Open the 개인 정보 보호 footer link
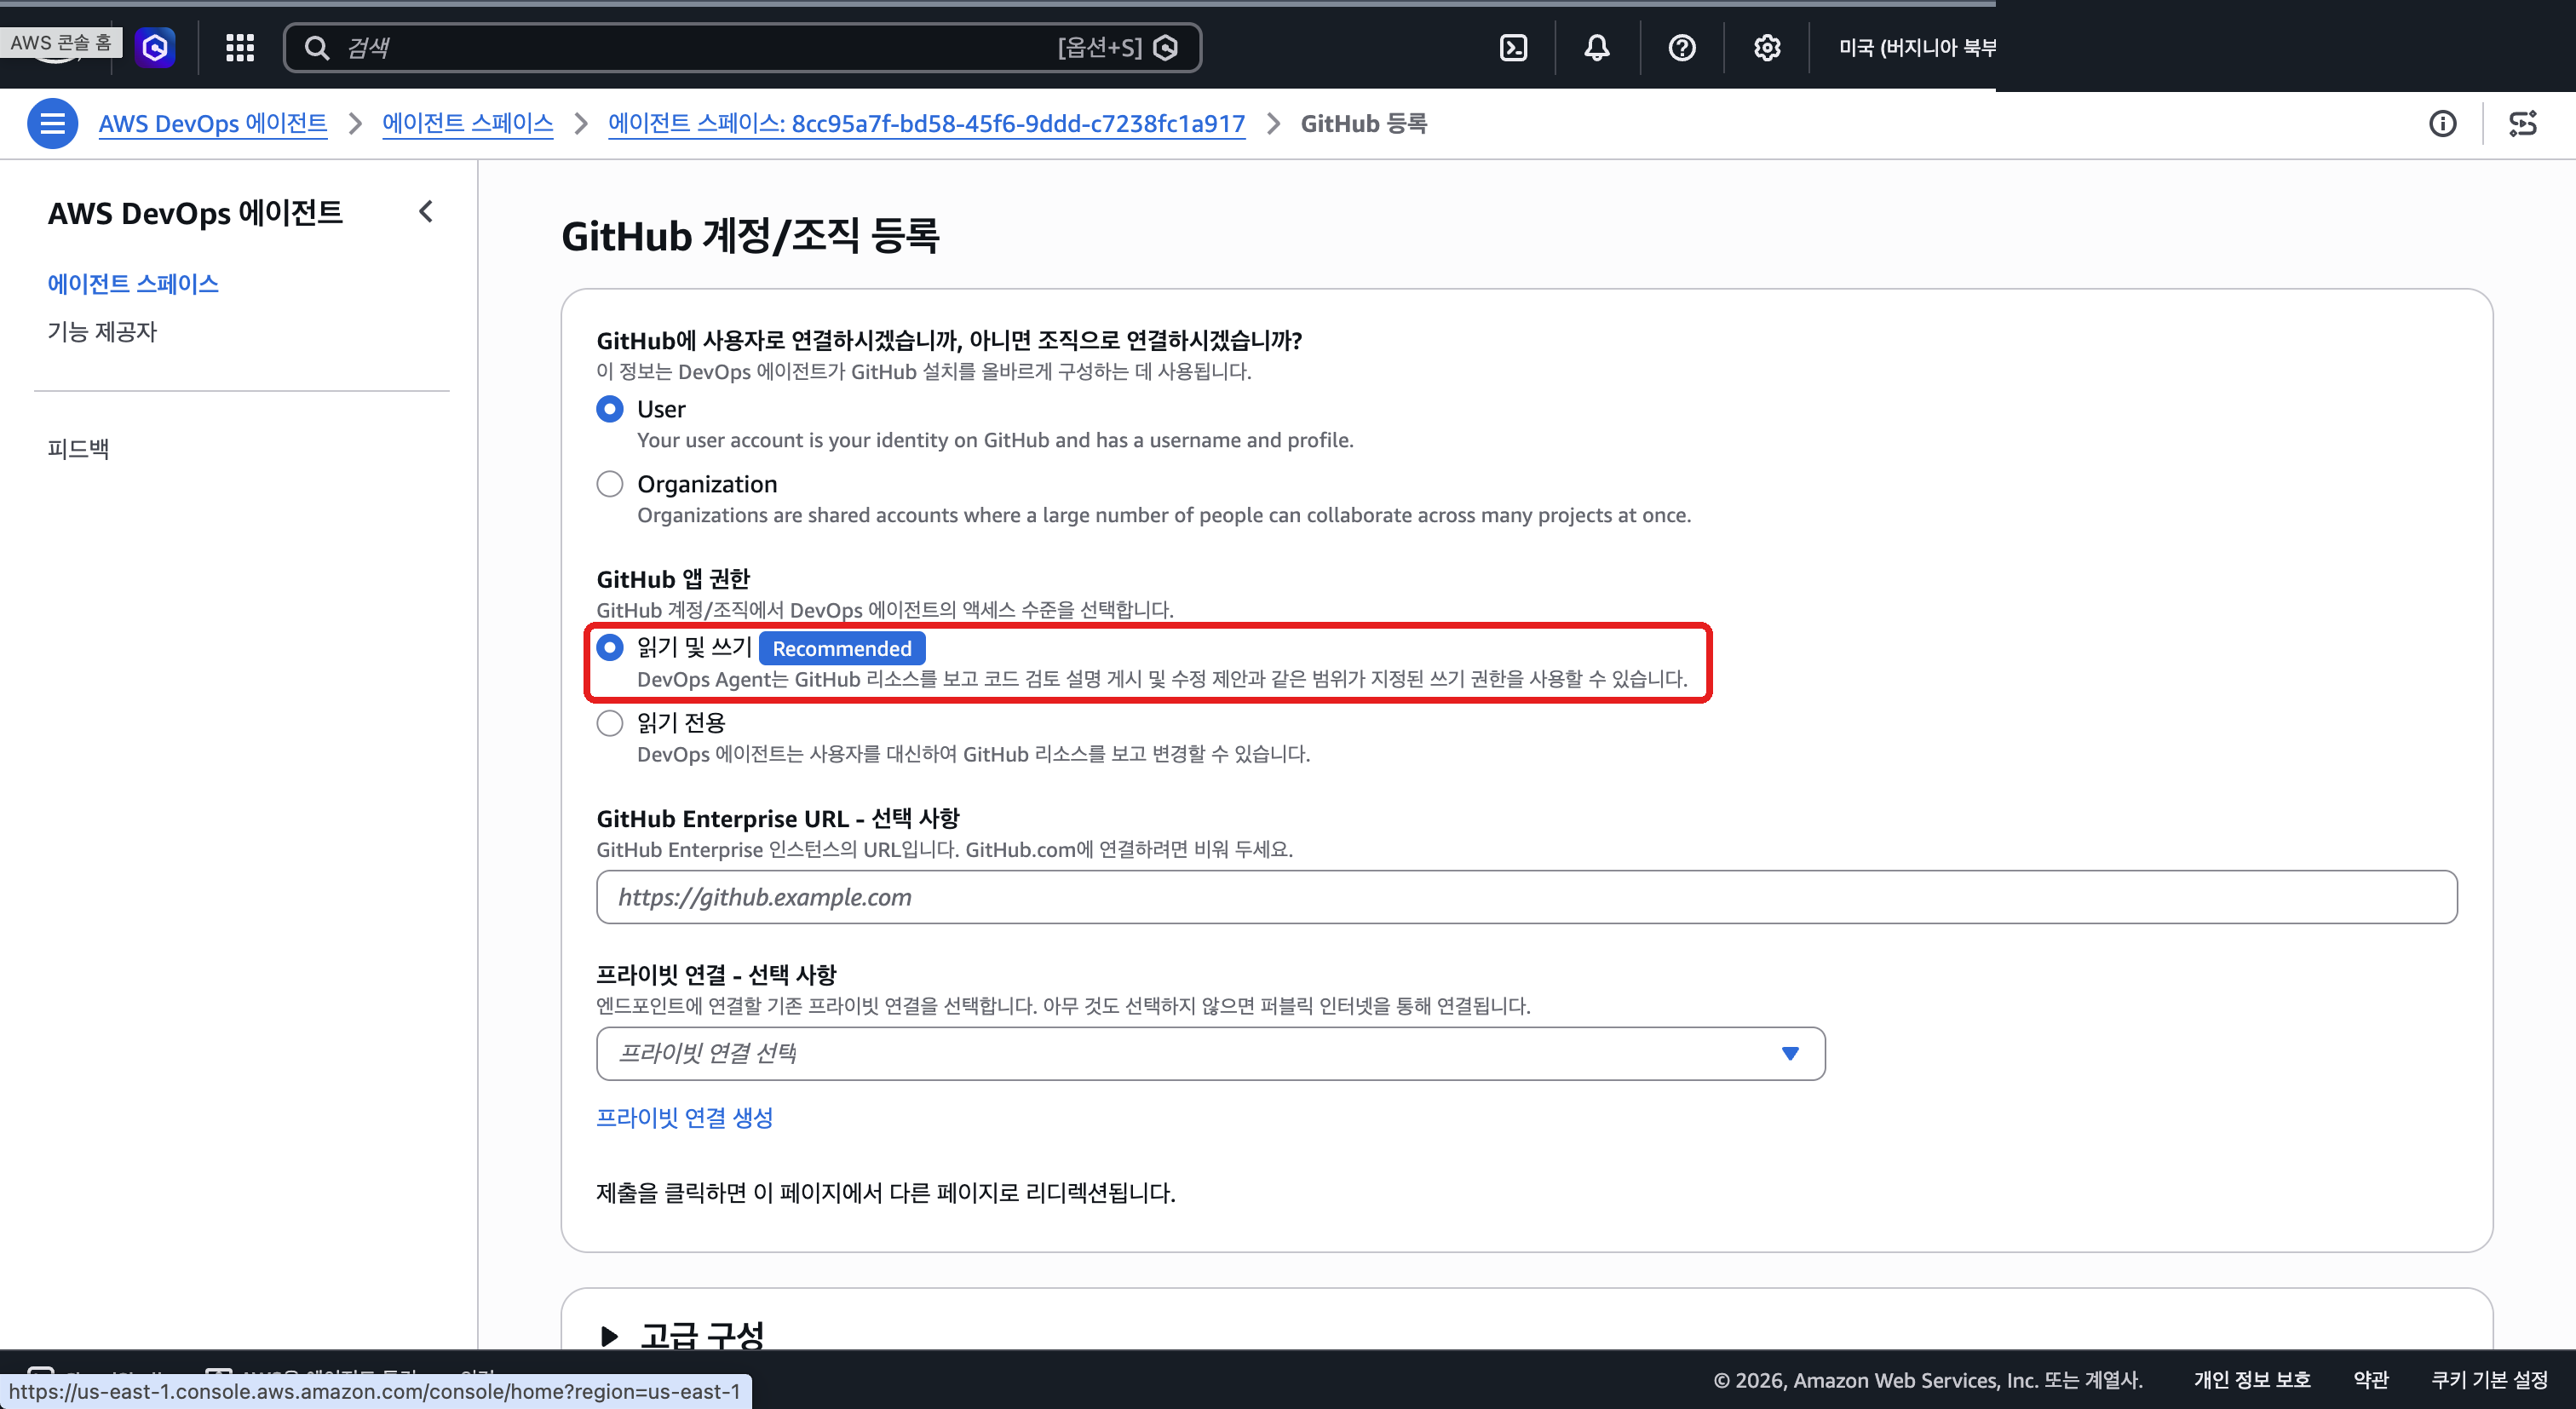Image resolution: width=2576 pixels, height=1409 pixels. 2252,1380
